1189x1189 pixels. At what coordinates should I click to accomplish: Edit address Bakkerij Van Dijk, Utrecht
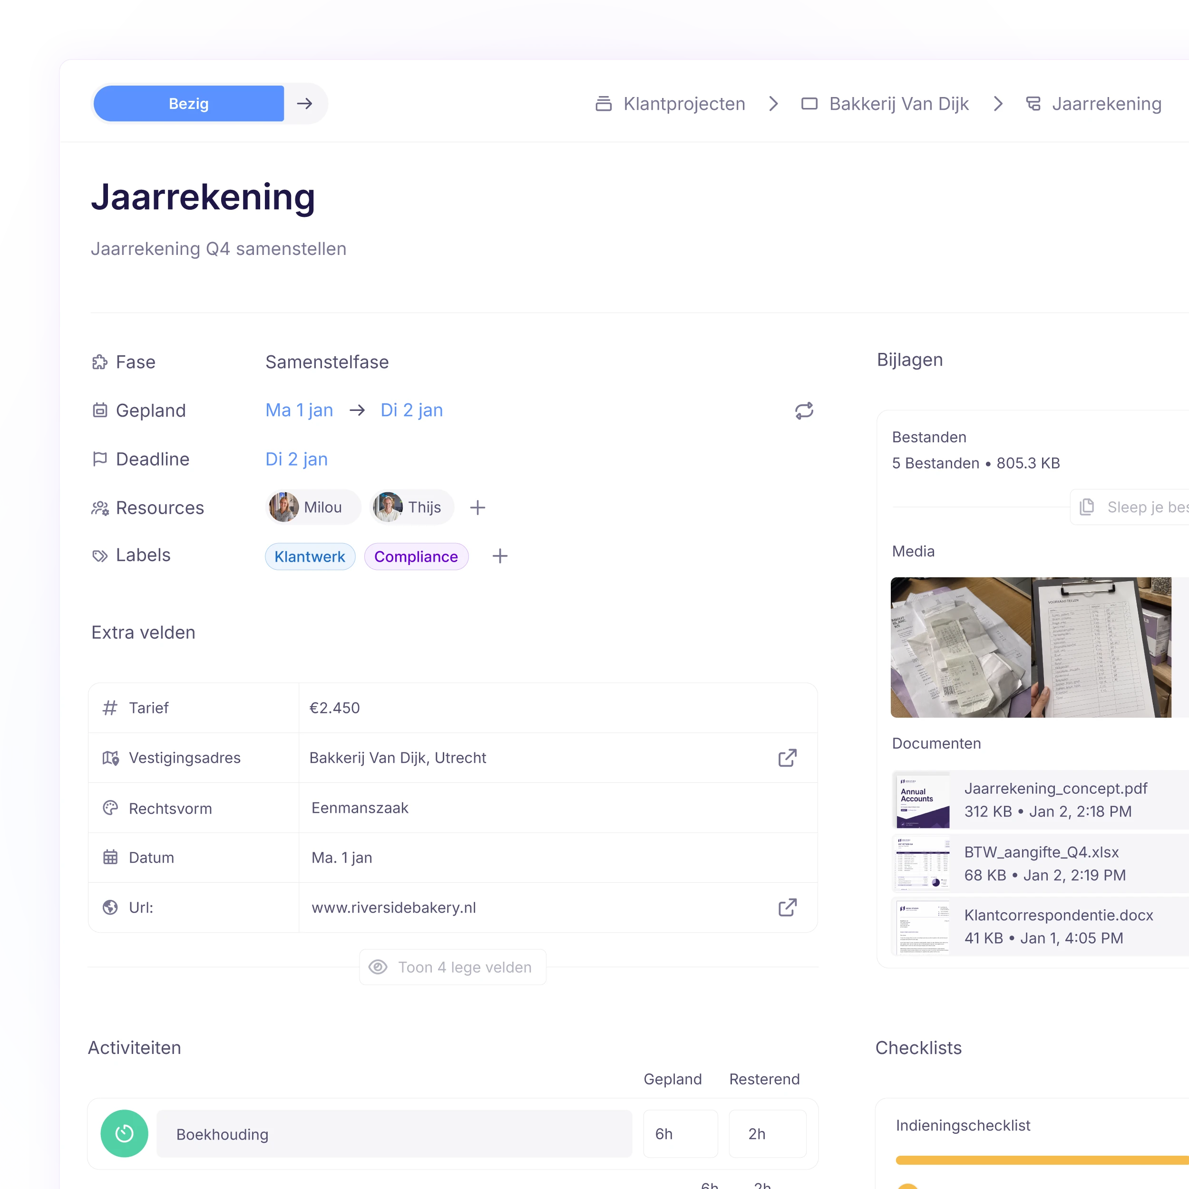pos(398,758)
